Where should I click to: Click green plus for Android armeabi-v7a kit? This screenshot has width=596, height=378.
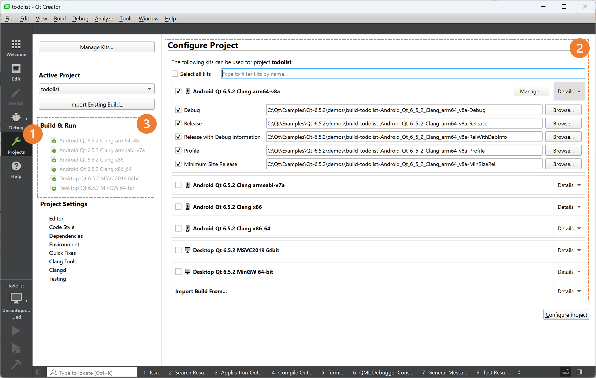[54, 151]
